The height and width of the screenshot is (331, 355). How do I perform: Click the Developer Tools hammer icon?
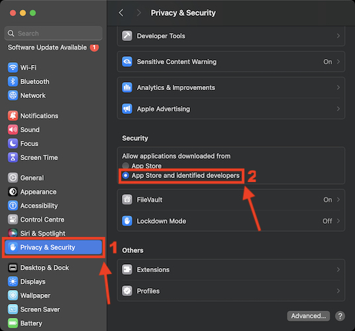pos(127,36)
